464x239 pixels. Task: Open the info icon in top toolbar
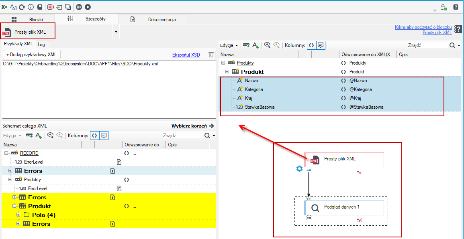[x=31, y=7]
